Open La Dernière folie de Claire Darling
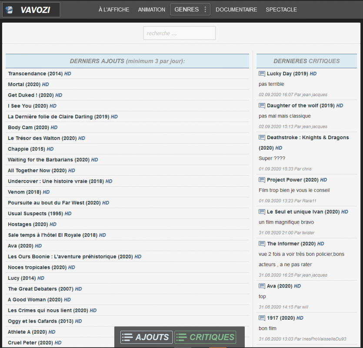 [x=63, y=117]
